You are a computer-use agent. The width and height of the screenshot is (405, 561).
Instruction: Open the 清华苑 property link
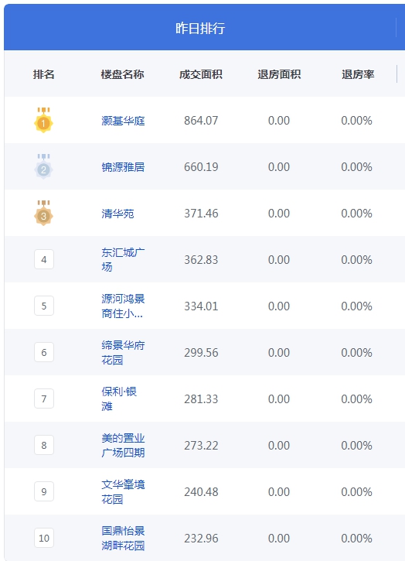(117, 214)
